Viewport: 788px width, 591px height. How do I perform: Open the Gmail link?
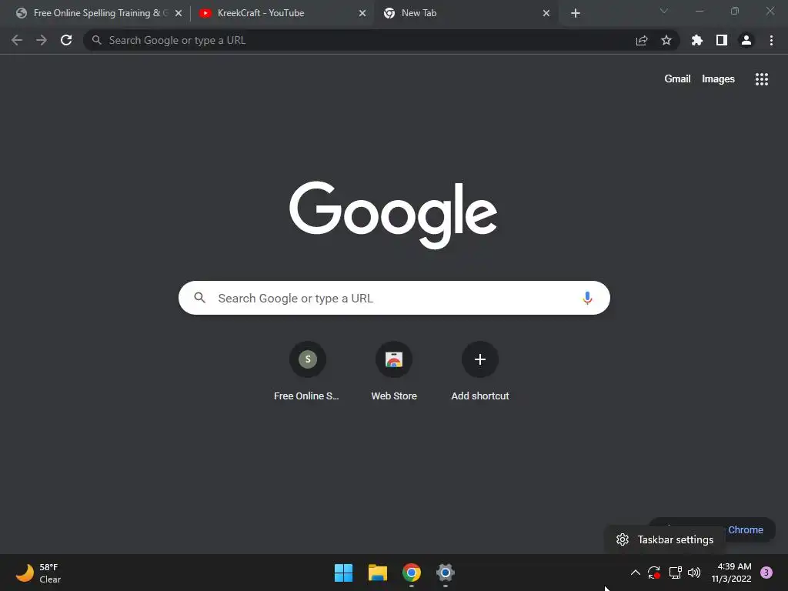click(677, 79)
